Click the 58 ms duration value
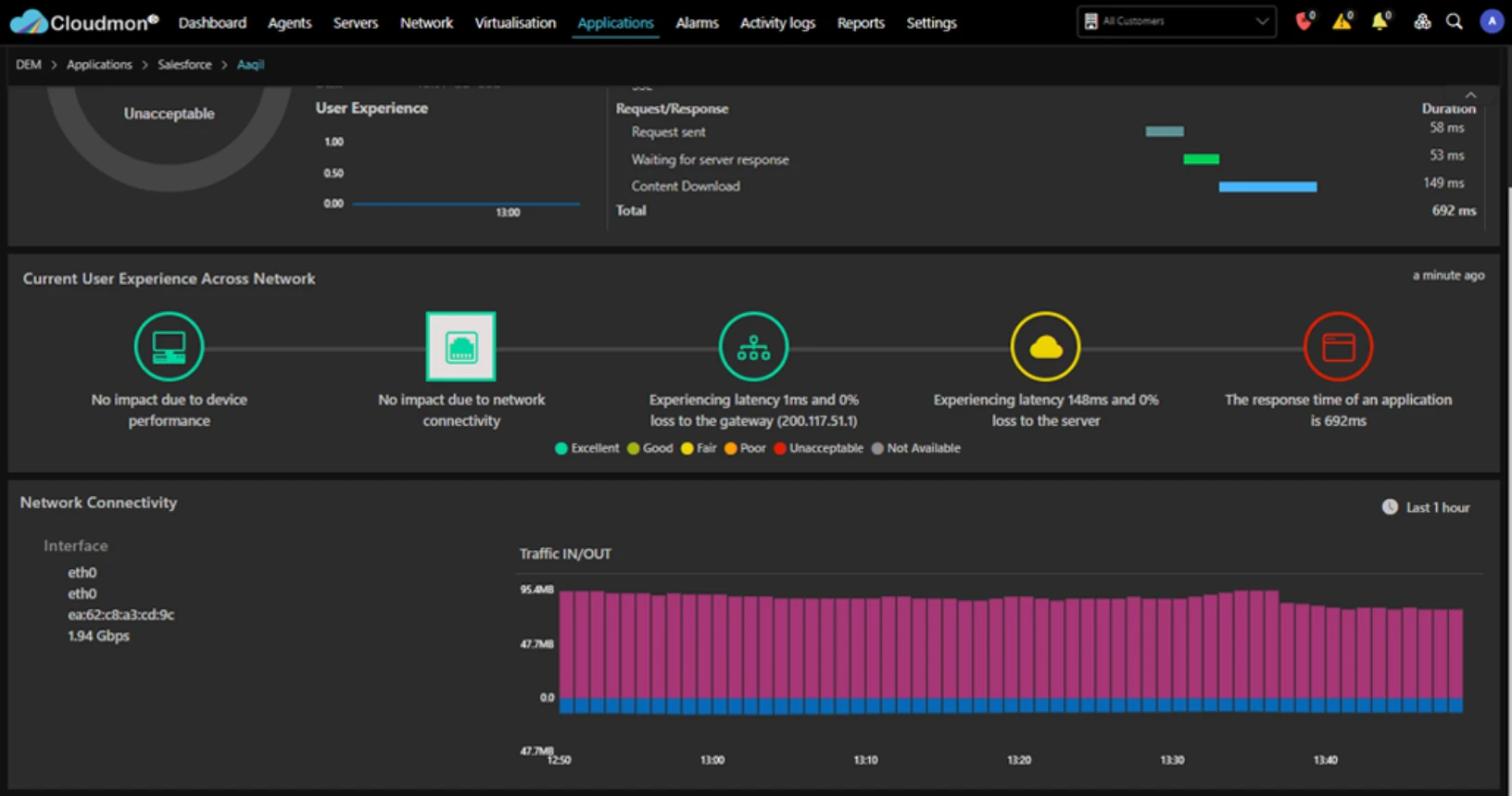Screen dimensions: 1512x796 point(1446,128)
